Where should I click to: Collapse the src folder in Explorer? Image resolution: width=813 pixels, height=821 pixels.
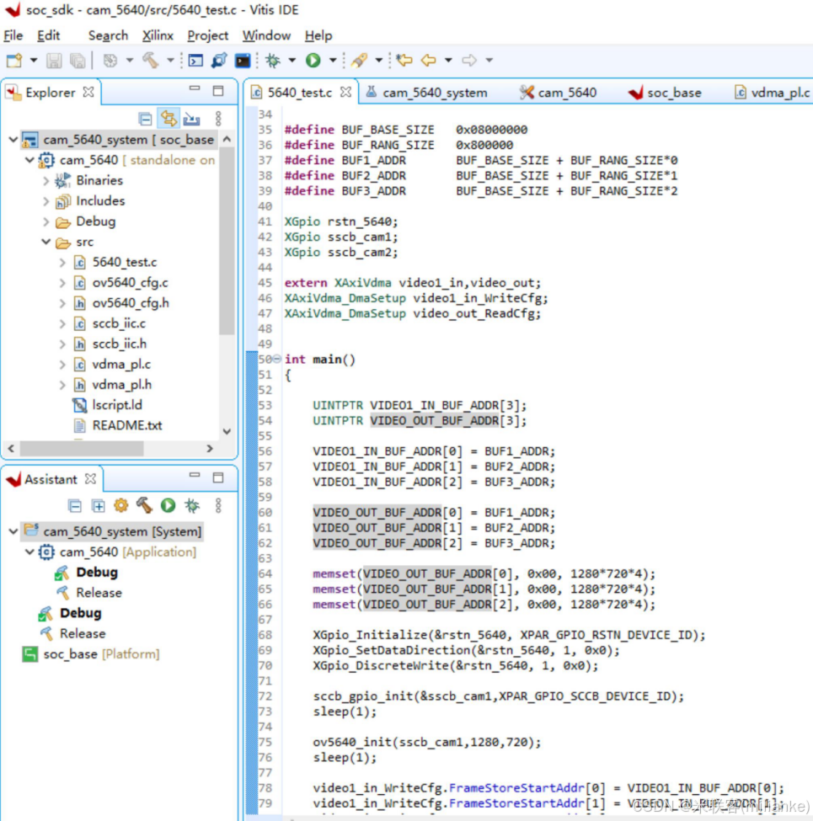click(x=46, y=242)
